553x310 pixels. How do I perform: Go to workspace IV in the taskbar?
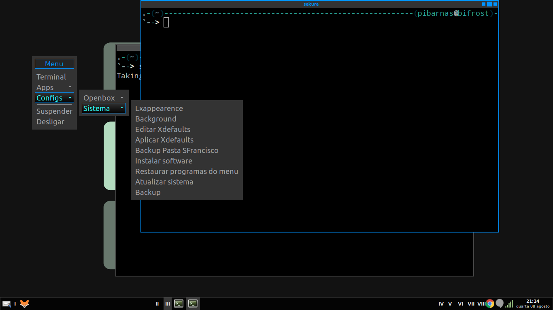pos(441,304)
